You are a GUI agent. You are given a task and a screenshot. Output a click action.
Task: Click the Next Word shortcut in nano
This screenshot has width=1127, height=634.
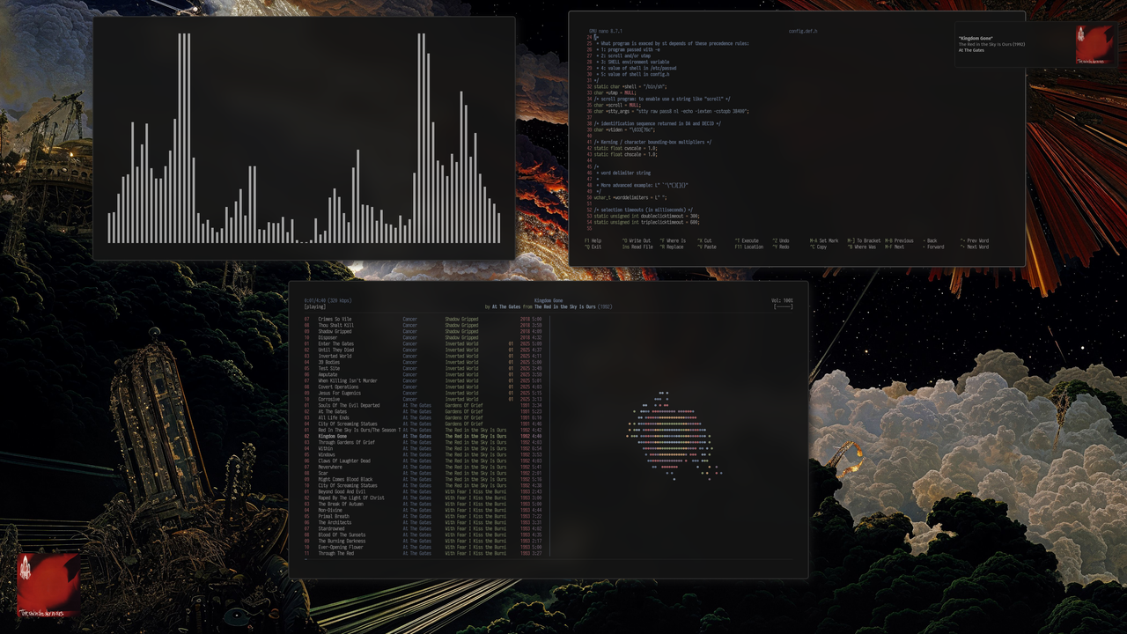[974, 247]
